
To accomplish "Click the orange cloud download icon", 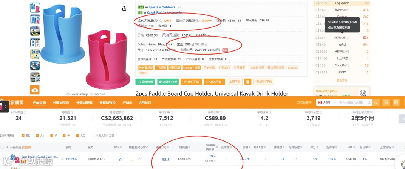I will 35,90.
